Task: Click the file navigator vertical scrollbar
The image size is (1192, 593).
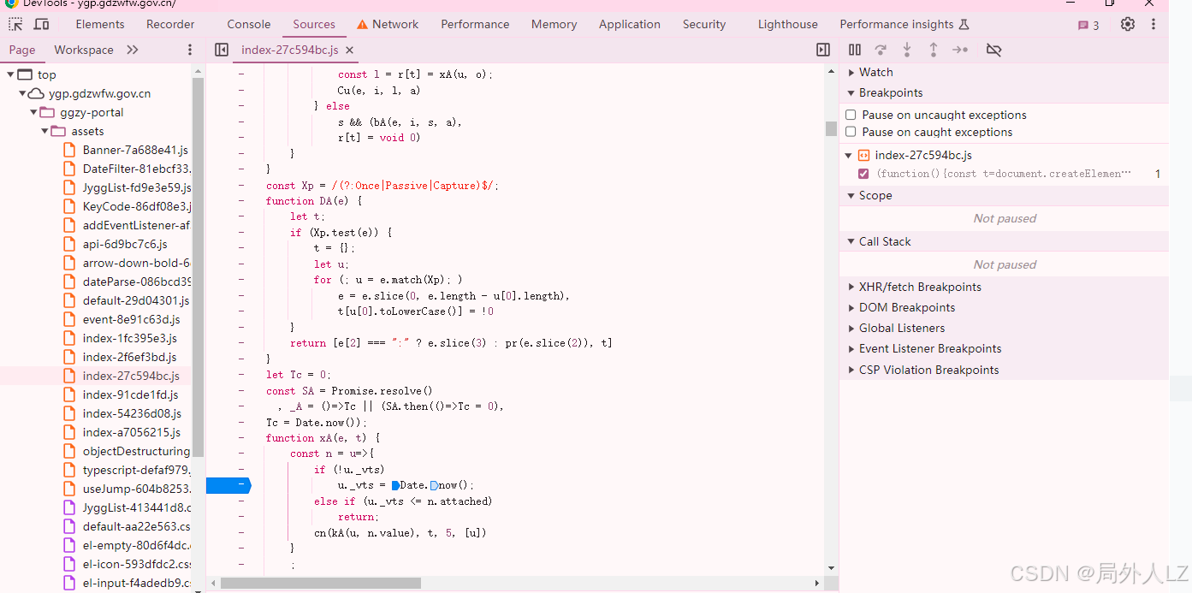Action: tap(199, 267)
